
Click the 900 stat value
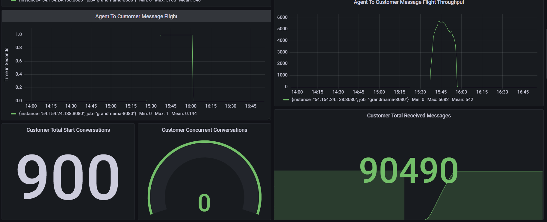tap(68, 177)
